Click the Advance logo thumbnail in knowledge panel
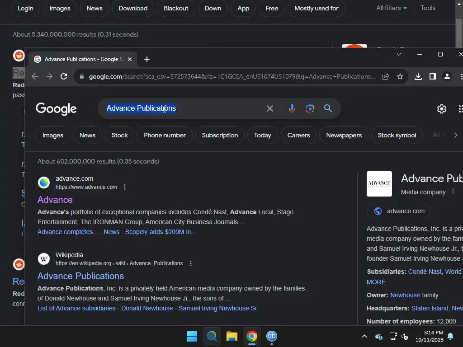Viewport: 463px width, 347px height. click(x=379, y=184)
